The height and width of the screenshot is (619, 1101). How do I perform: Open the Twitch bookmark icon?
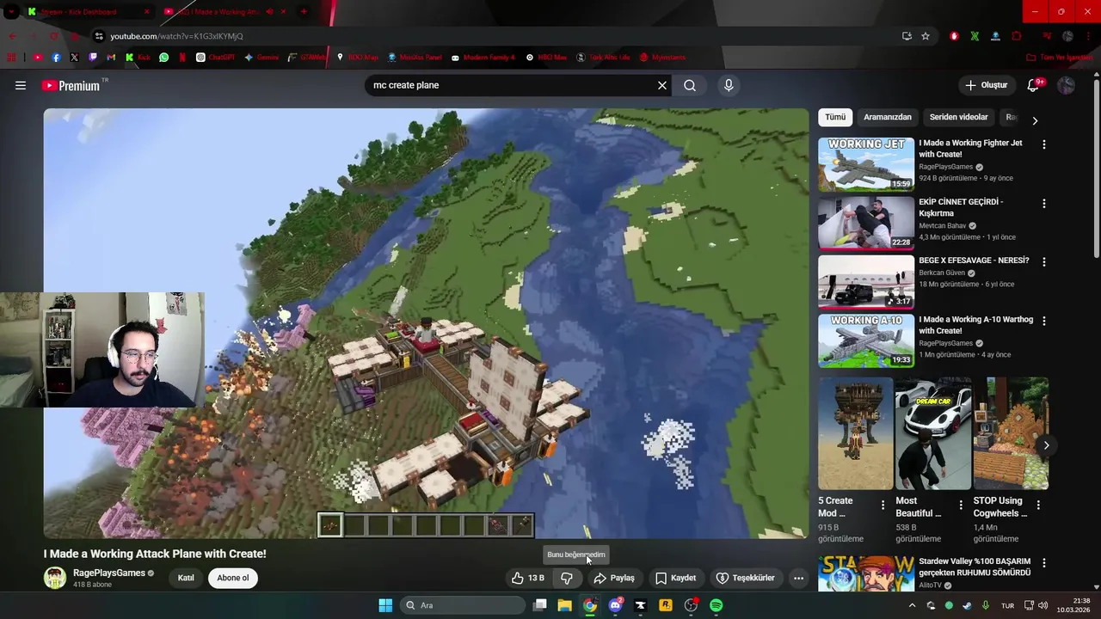tap(93, 58)
